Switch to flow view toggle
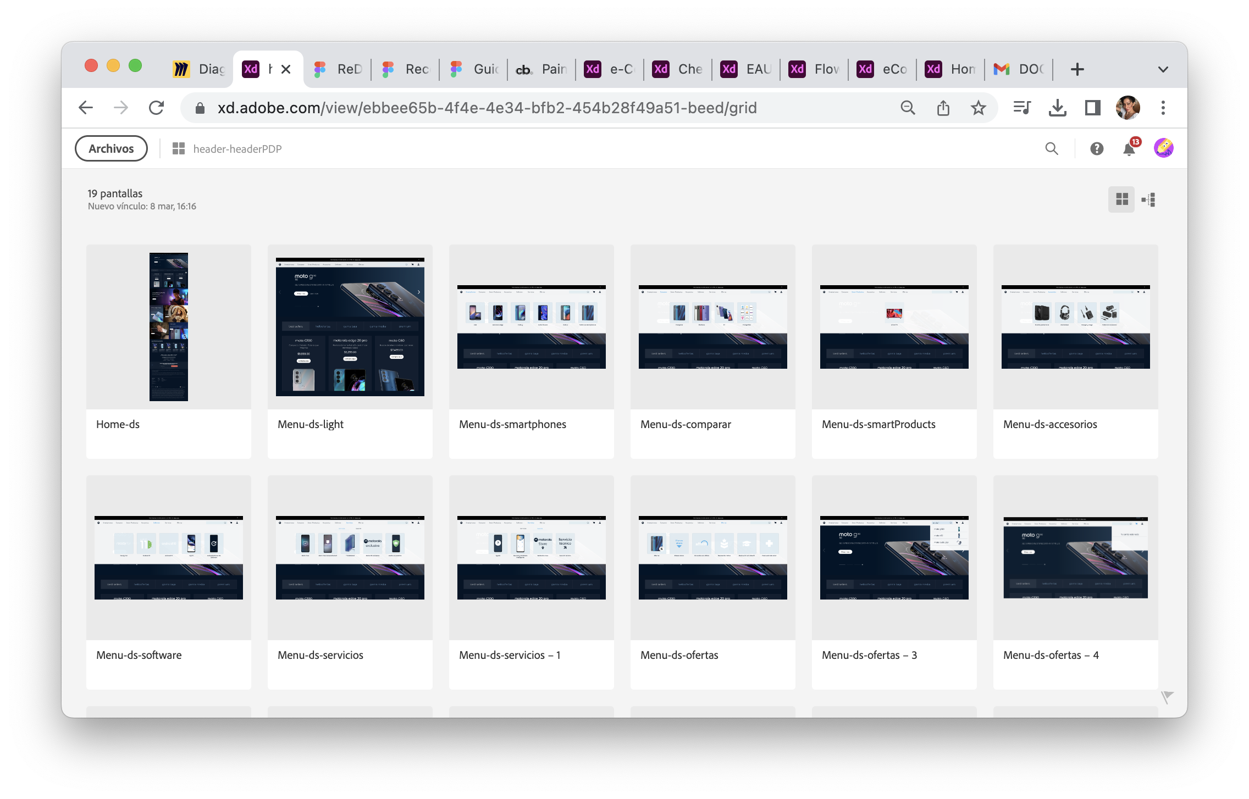The image size is (1249, 799). [x=1149, y=199]
